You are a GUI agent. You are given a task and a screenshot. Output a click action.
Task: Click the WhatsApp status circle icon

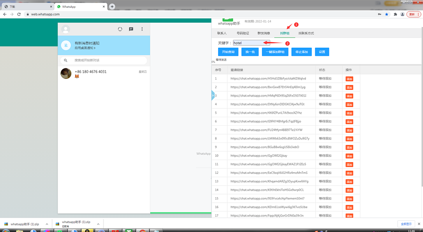tap(120, 29)
